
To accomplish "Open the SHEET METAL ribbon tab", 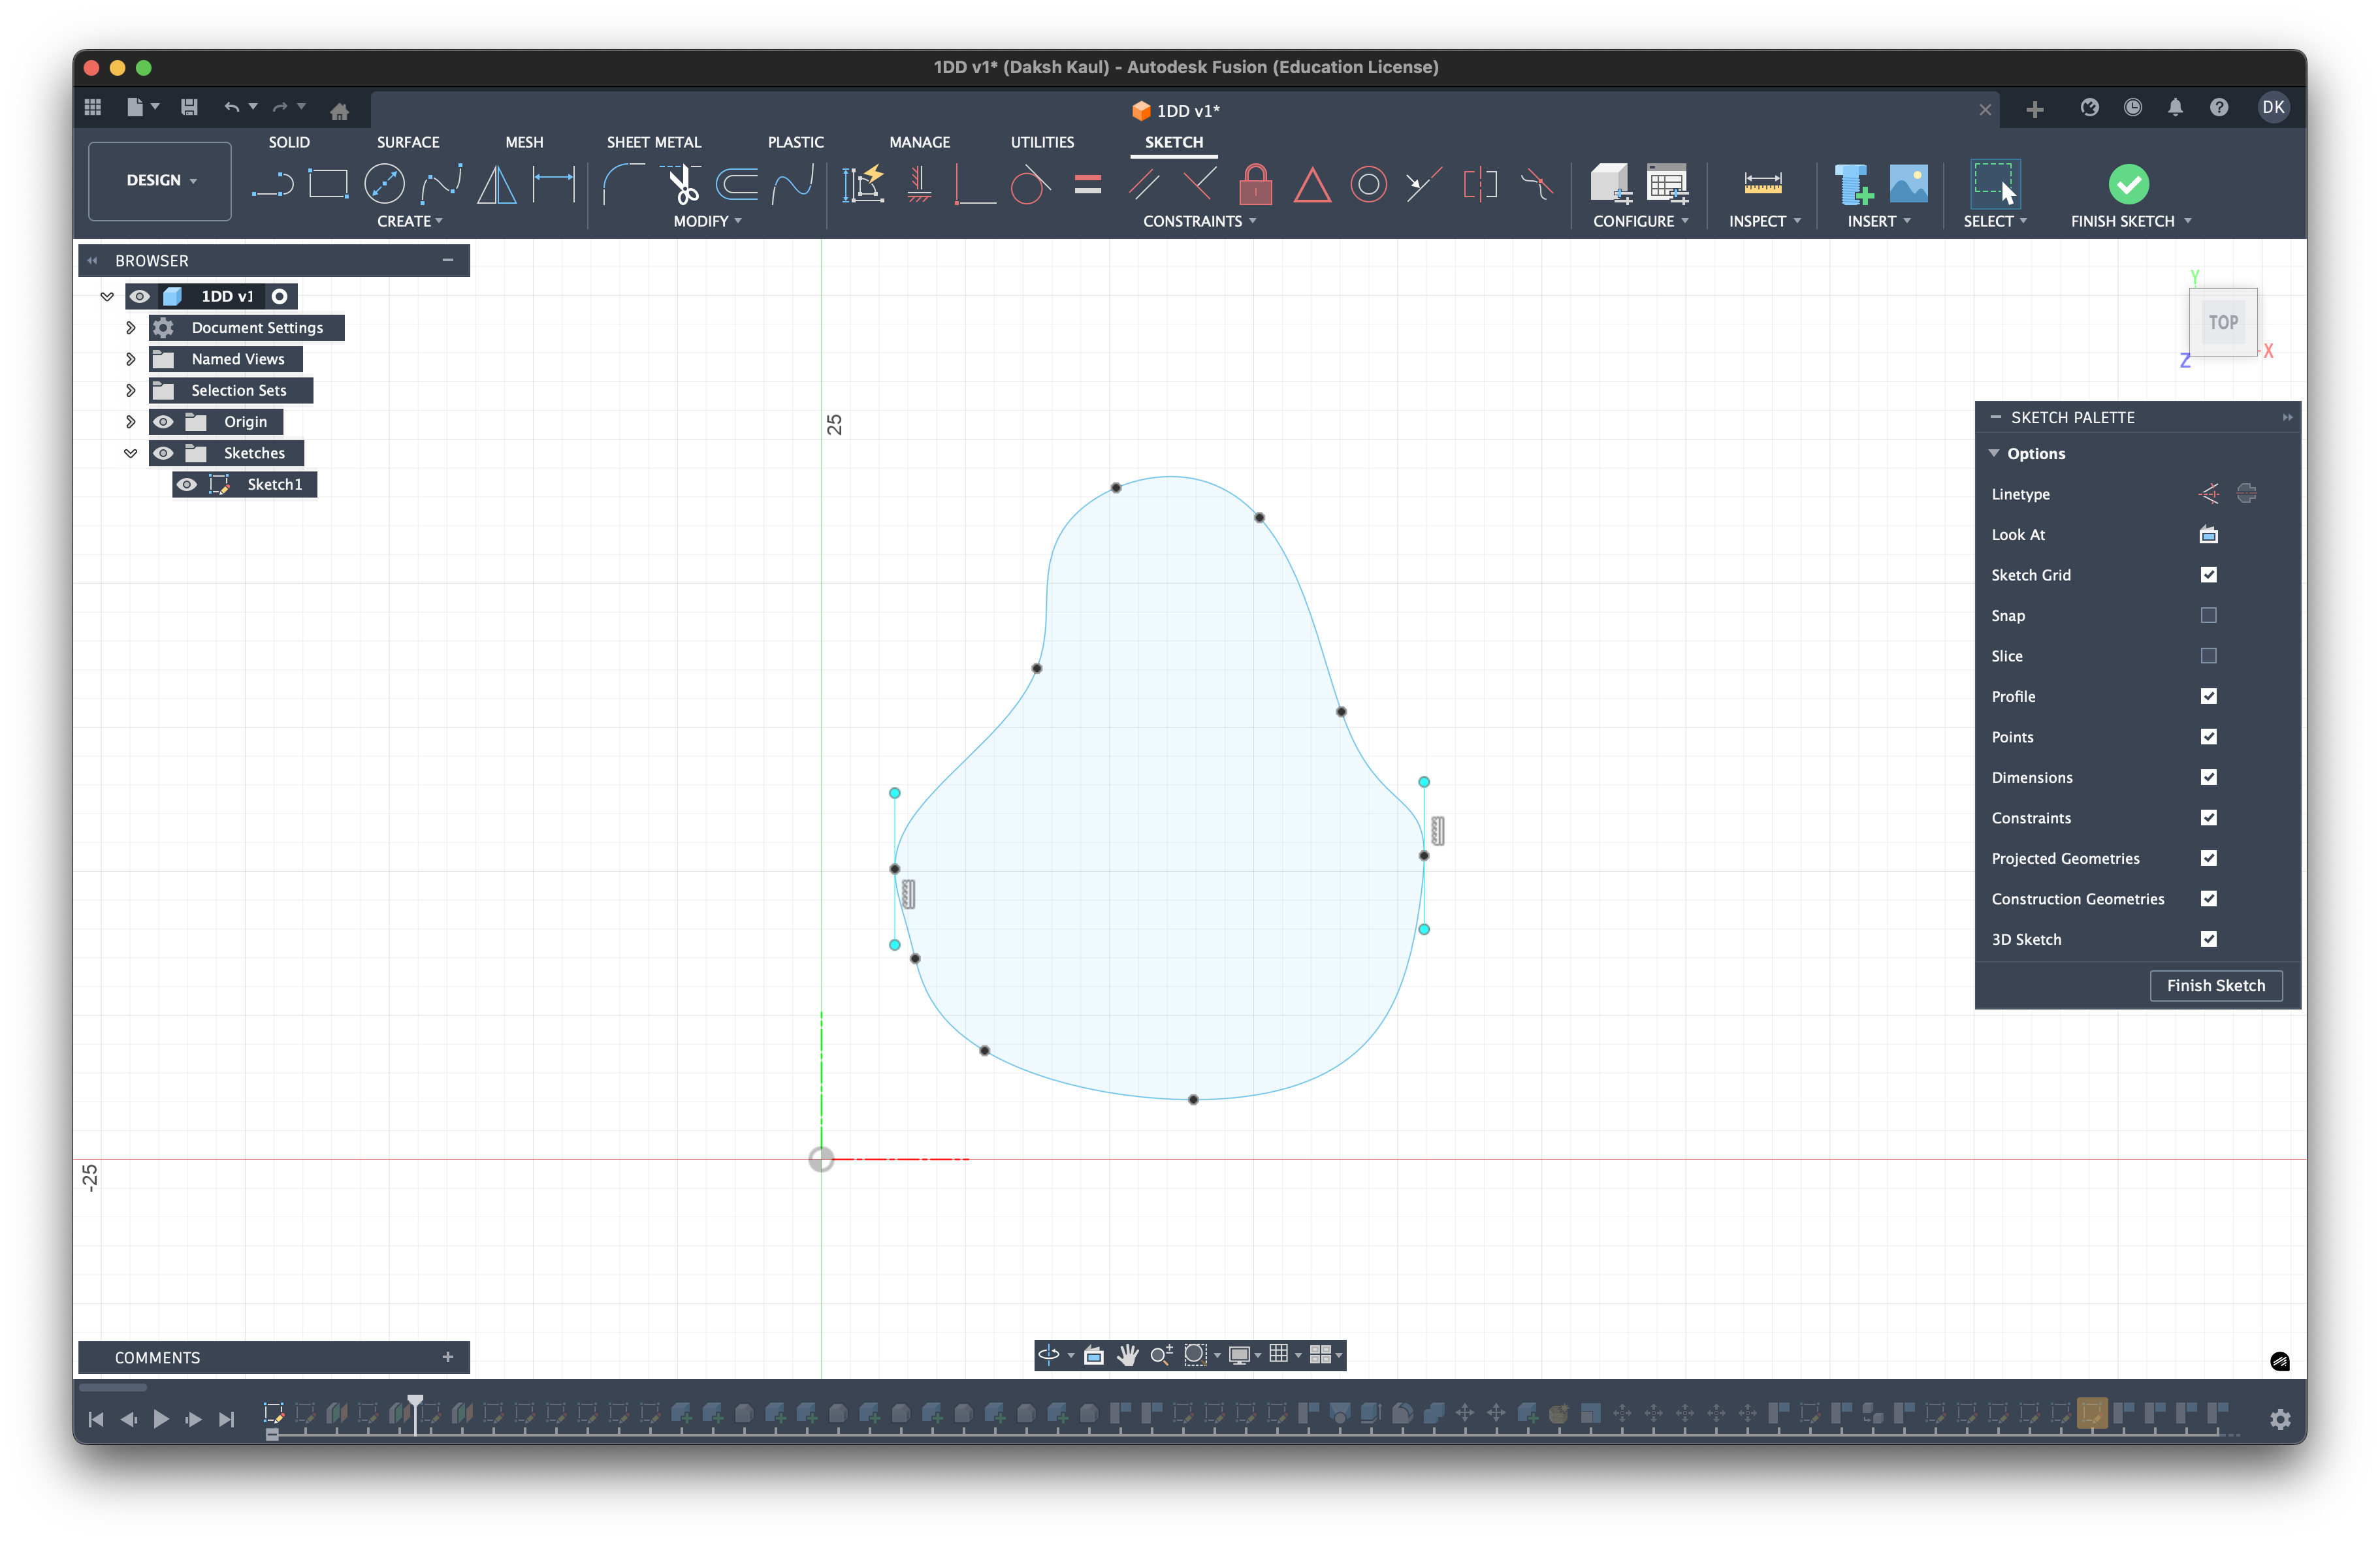I will tap(654, 142).
